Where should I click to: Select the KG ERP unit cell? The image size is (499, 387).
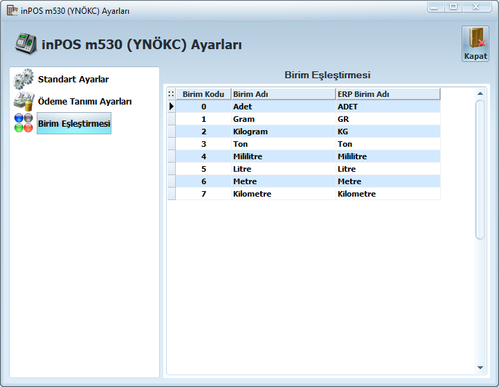388,132
